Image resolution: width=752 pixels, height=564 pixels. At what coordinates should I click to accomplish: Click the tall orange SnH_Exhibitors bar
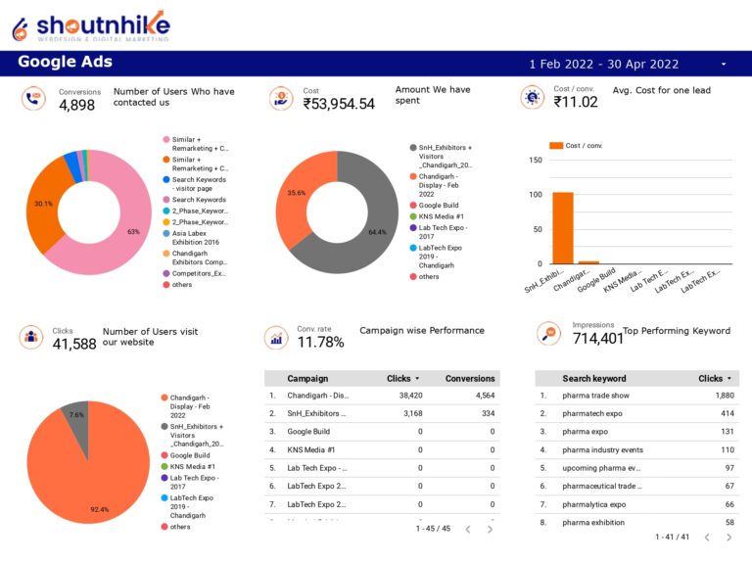click(x=562, y=227)
